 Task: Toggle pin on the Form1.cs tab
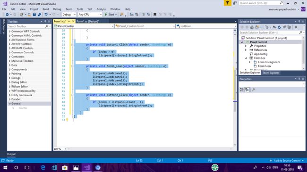coord(69,21)
